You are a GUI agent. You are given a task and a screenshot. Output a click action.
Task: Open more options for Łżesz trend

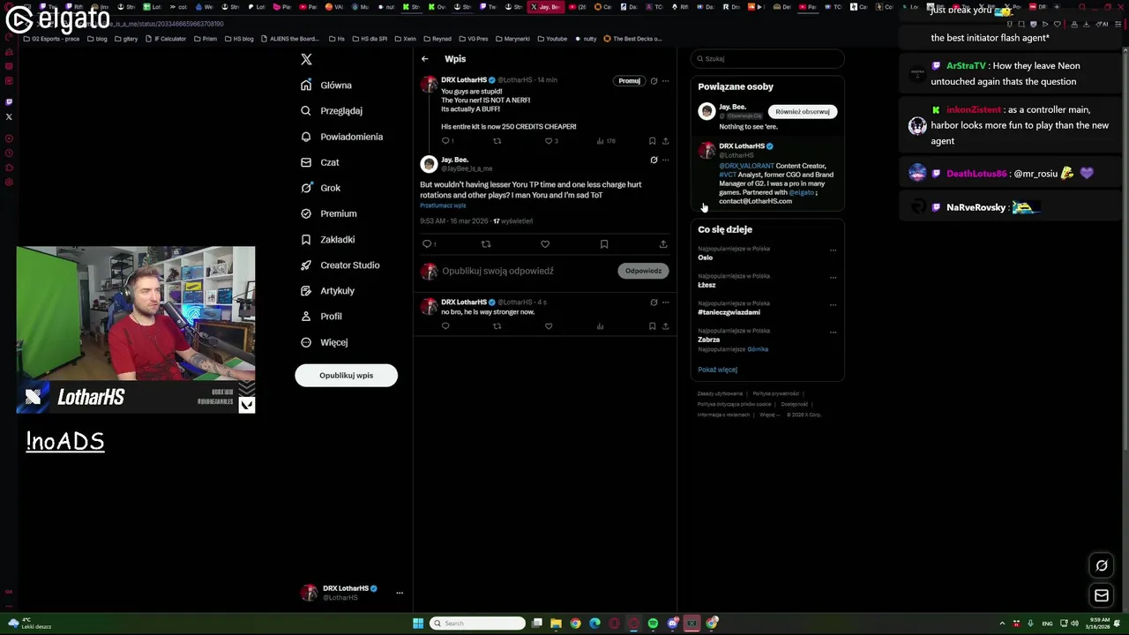(833, 278)
